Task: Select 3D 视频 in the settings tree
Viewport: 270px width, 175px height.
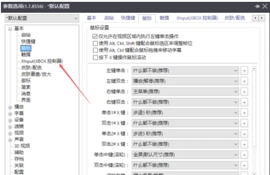Action: point(22,146)
